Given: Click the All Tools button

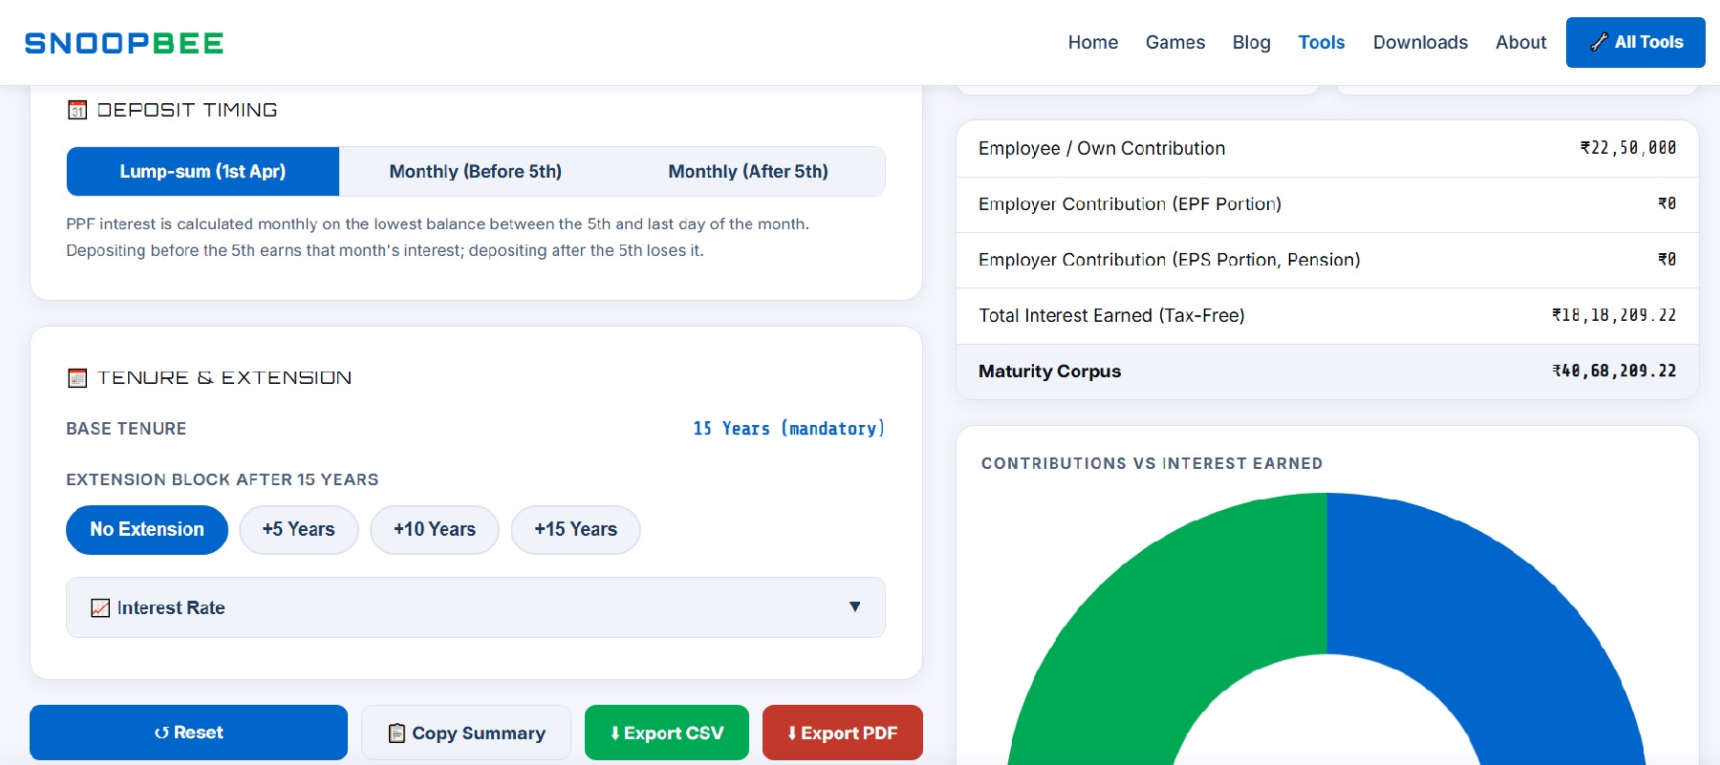Looking at the screenshot, I should [x=1636, y=42].
